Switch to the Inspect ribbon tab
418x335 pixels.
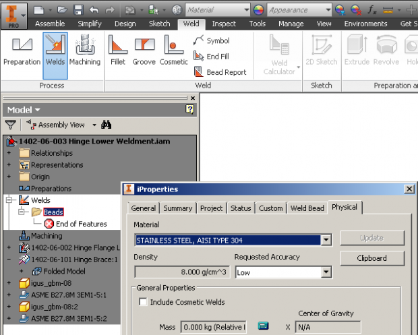click(224, 24)
